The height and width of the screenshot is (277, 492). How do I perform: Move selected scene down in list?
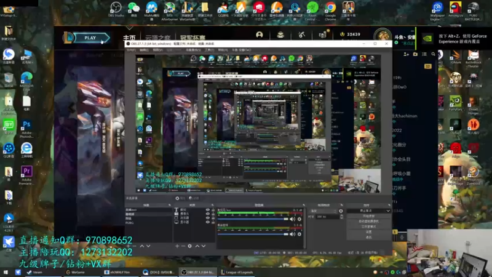(x=148, y=246)
